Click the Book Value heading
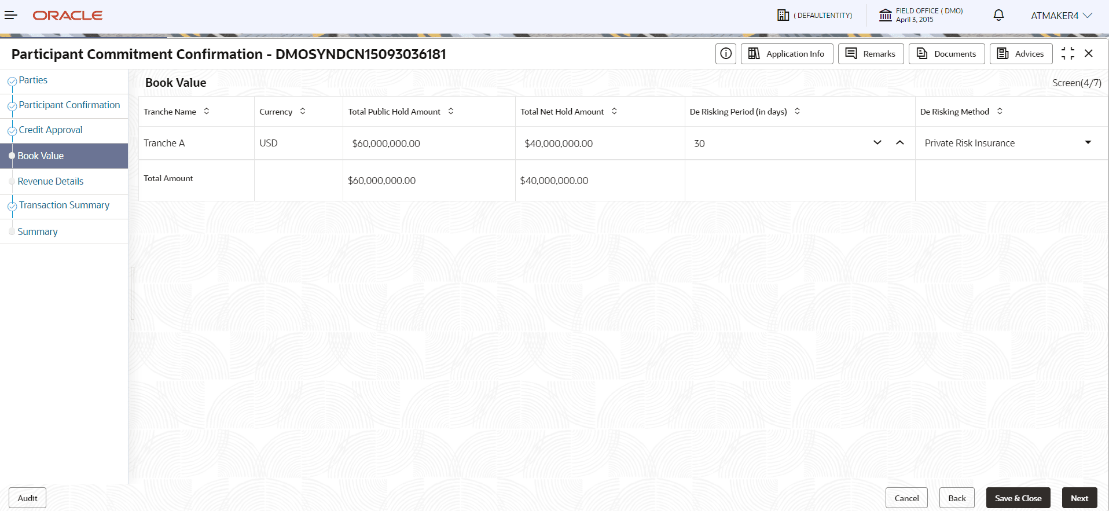Screen dimensions: 1109x511 (x=176, y=83)
